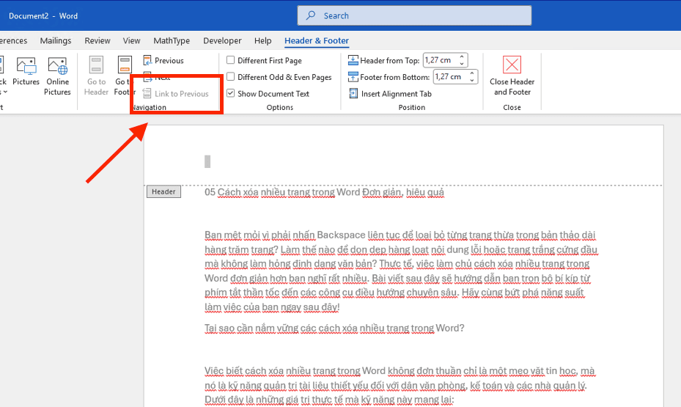Image resolution: width=681 pixels, height=407 pixels.
Task: Enable Different First Page checkbox
Action: click(x=231, y=60)
